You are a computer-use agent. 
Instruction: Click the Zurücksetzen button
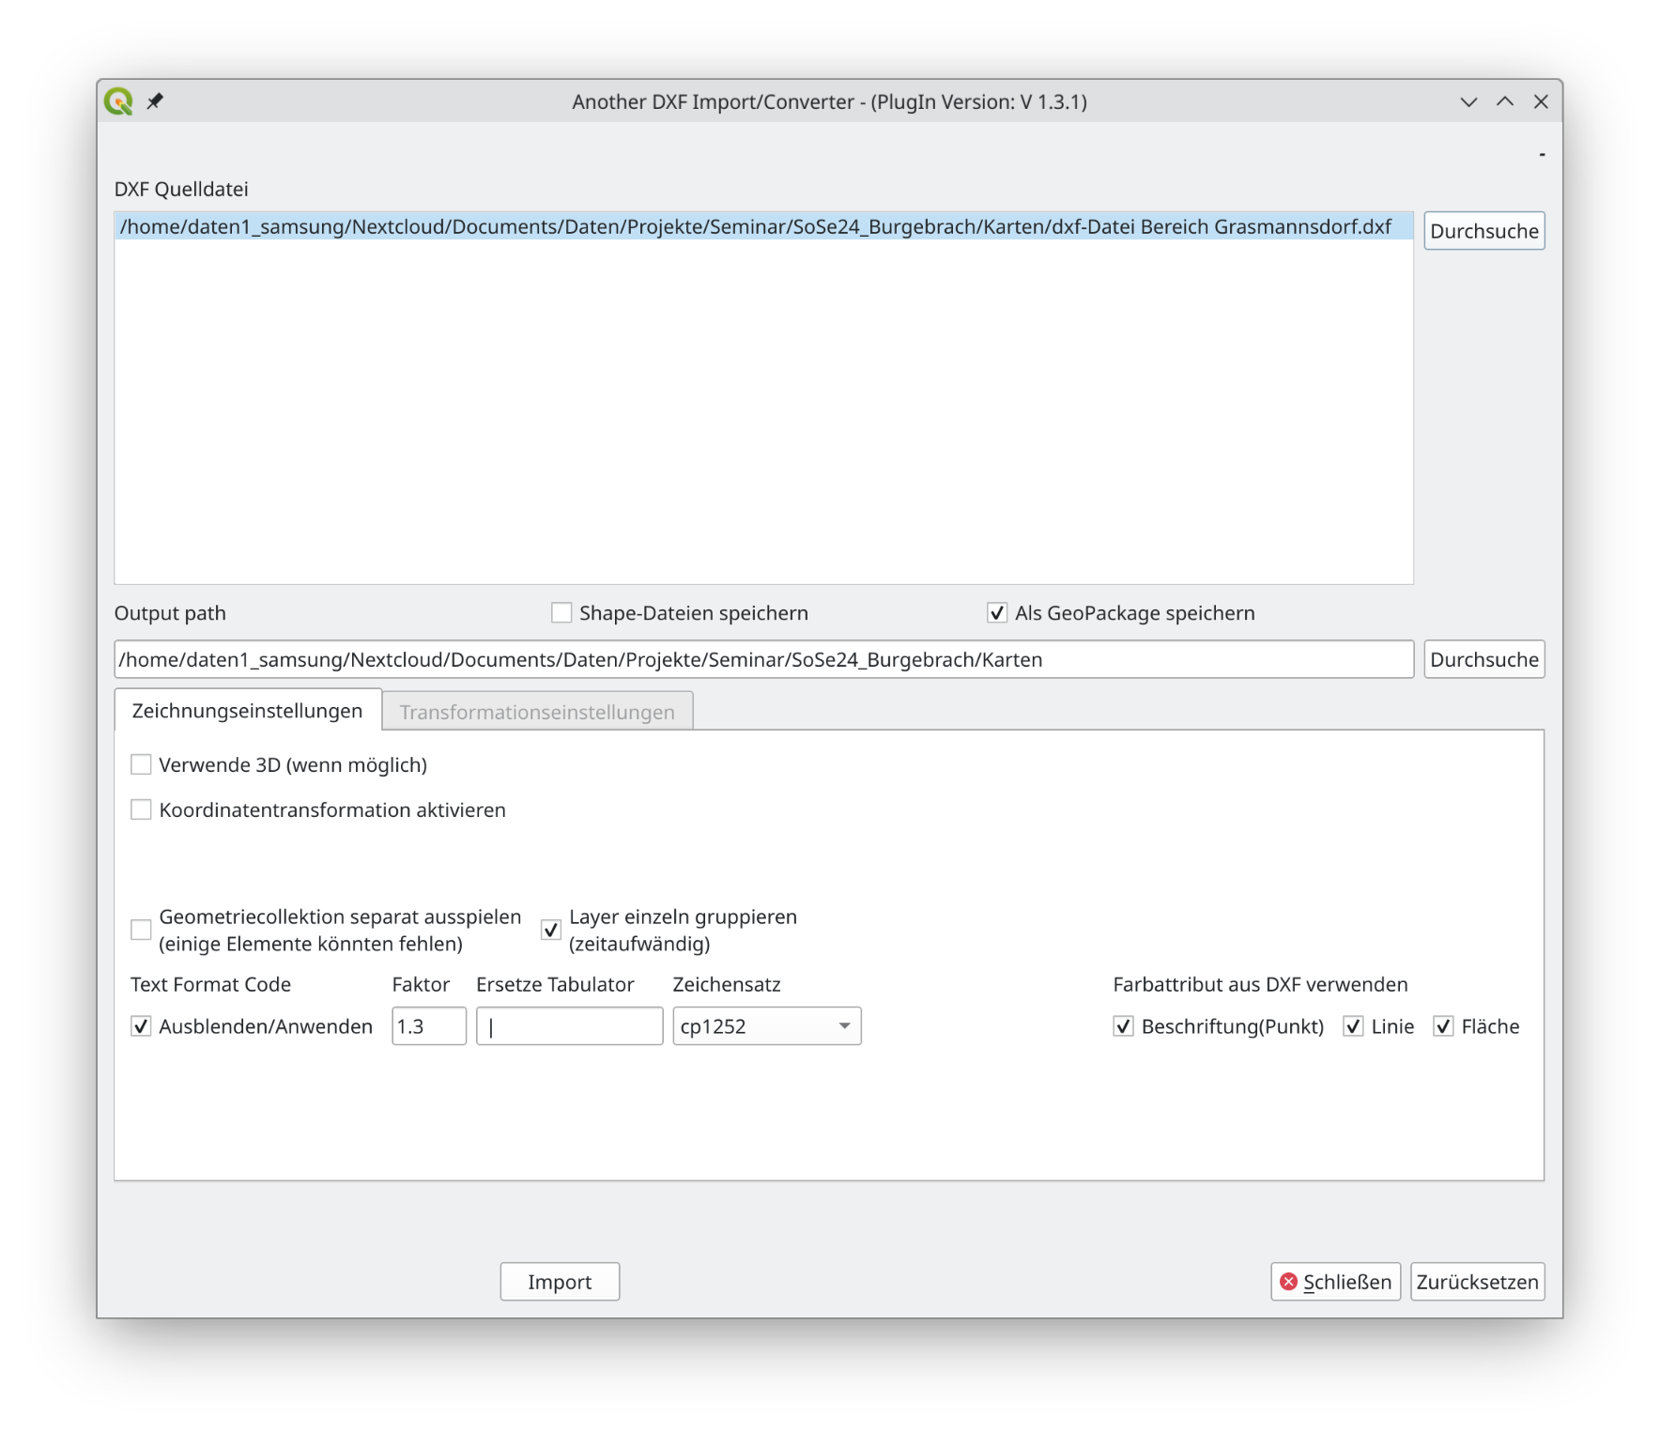tap(1477, 1282)
